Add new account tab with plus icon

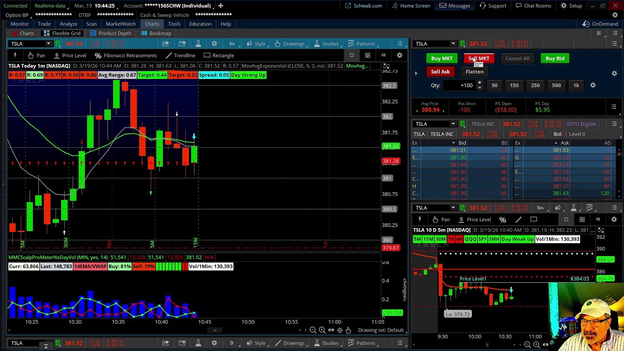(x=220, y=6)
